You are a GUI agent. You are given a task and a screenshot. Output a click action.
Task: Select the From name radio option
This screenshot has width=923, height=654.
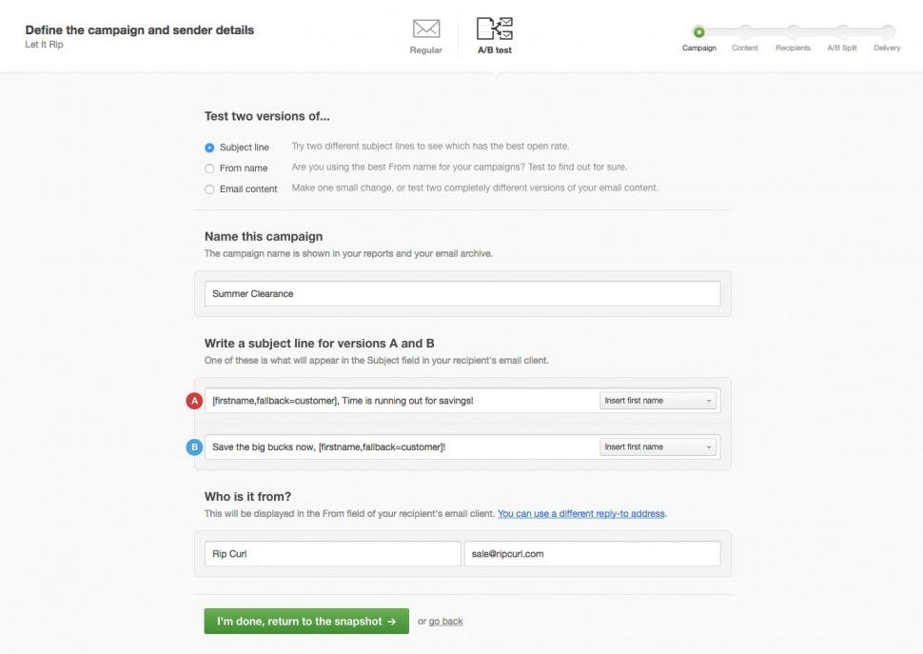tap(209, 168)
